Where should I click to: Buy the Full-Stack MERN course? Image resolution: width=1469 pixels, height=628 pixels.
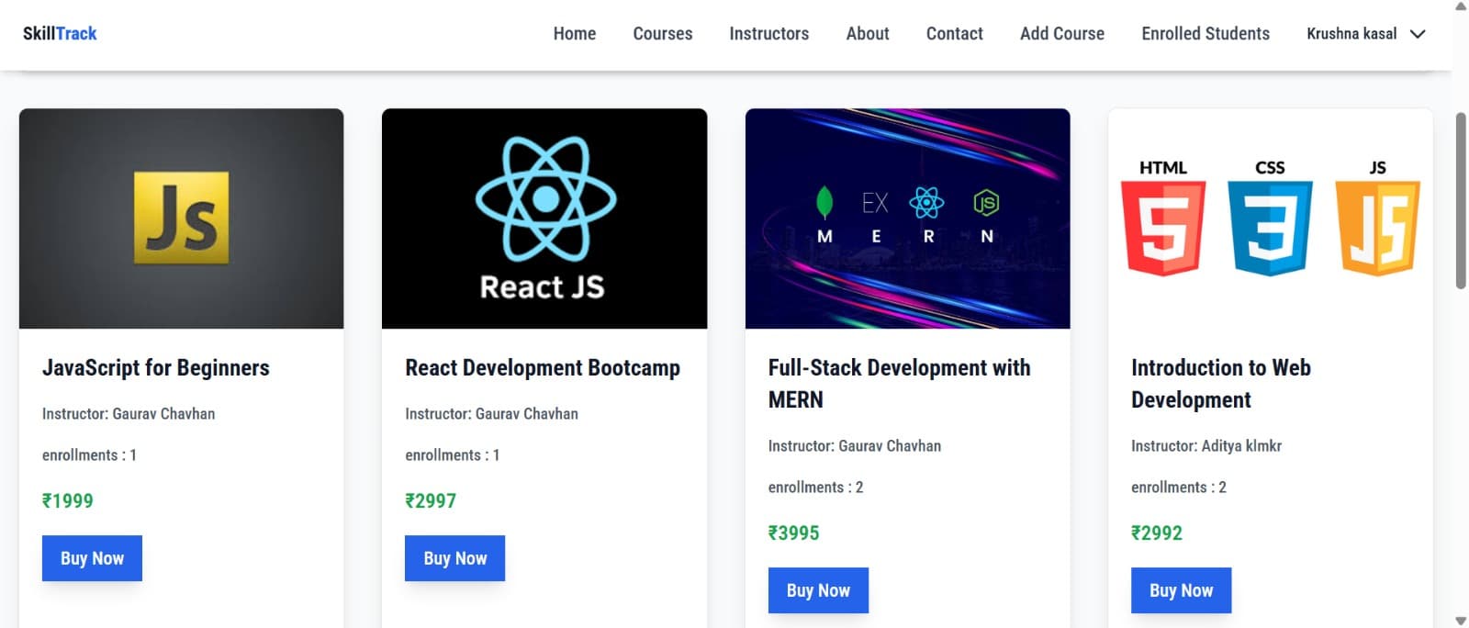coord(818,590)
